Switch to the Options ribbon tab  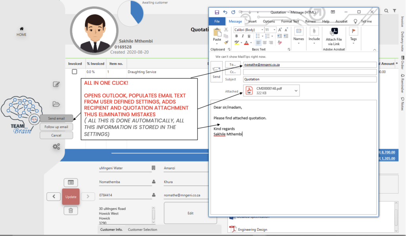click(x=269, y=21)
